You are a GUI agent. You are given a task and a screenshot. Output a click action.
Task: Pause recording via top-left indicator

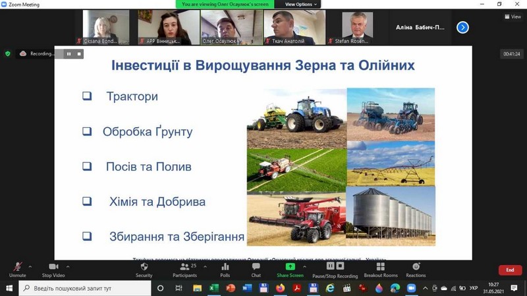point(69,54)
